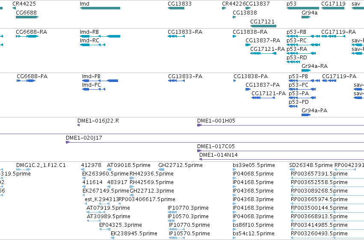364x240 pixels.
Task: Select EST RP003260493.5prime
Action: pos(327,238)
